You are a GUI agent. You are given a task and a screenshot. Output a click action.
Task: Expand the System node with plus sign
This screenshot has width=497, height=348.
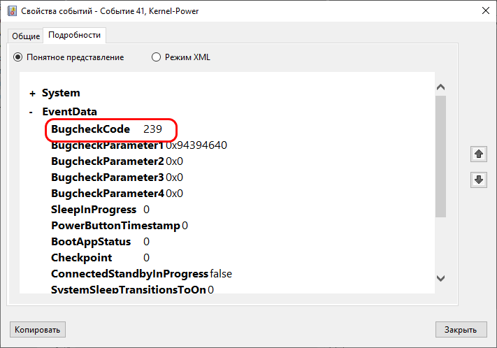tap(32, 94)
